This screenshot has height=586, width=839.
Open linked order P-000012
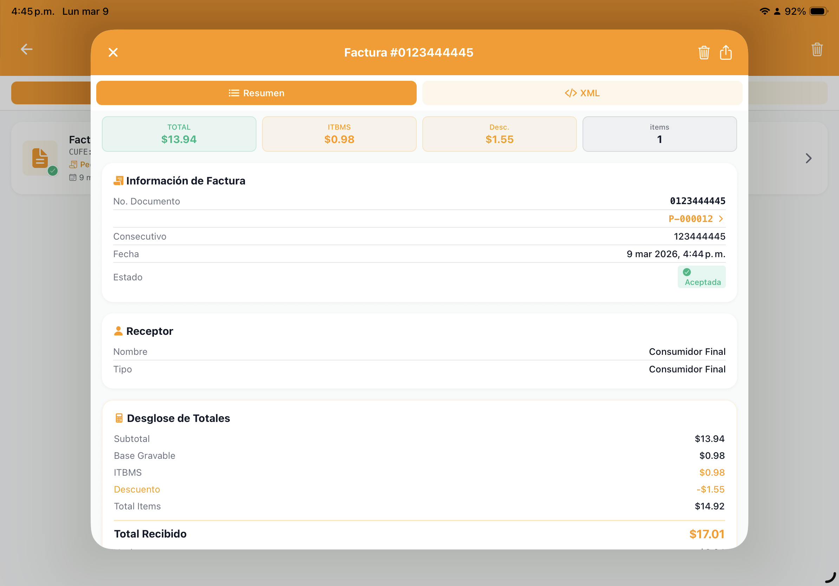click(x=690, y=219)
